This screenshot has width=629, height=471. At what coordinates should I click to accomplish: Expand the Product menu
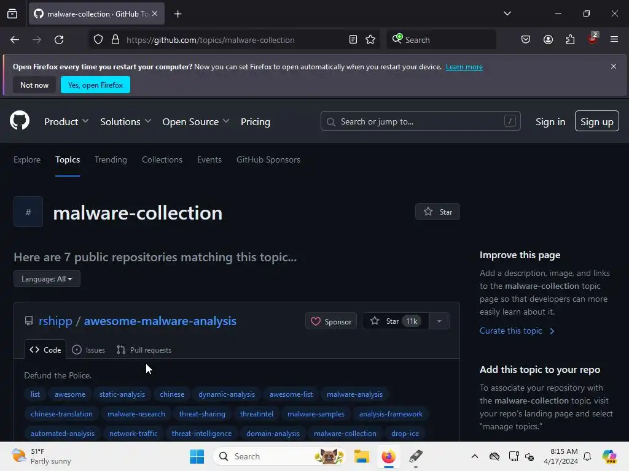pos(66,122)
